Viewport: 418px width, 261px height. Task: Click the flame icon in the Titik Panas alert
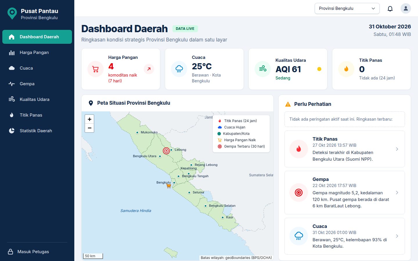(299, 149)
